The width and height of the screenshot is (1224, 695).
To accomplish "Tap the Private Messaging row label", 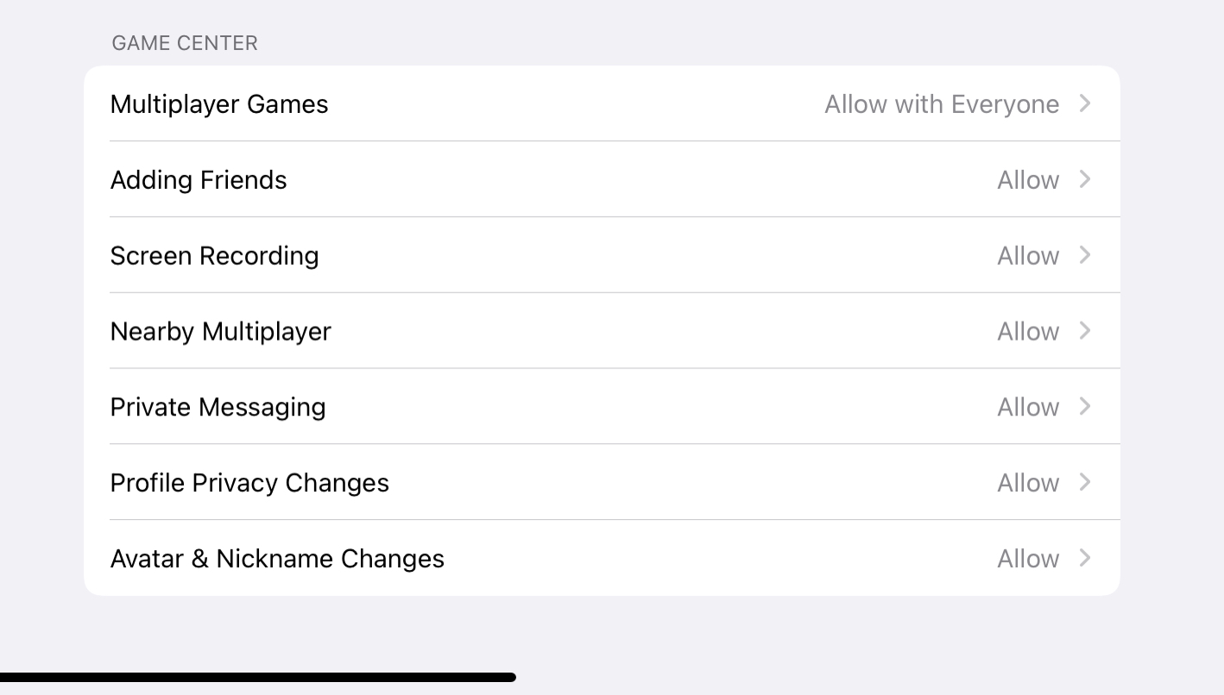I will pyautogui.click(x=218, y=408).
